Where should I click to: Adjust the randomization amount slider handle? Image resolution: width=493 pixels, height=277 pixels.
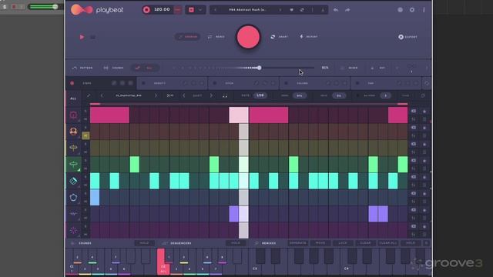tap(259, 68)
